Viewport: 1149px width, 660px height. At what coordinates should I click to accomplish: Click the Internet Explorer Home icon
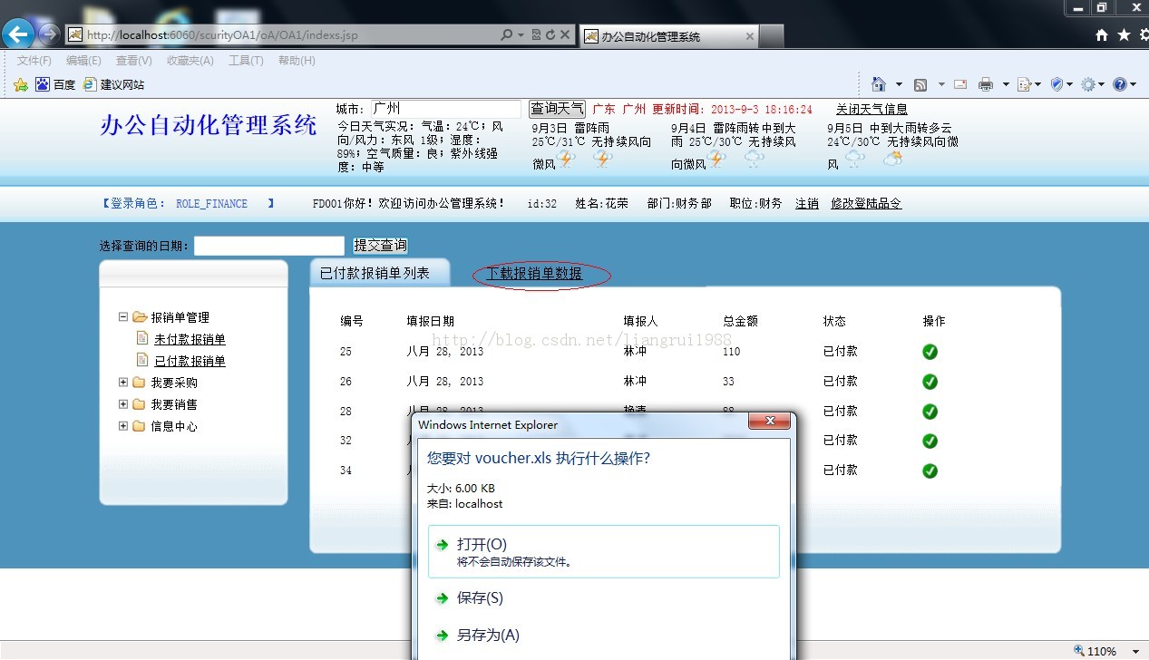[x=878, y=82]
